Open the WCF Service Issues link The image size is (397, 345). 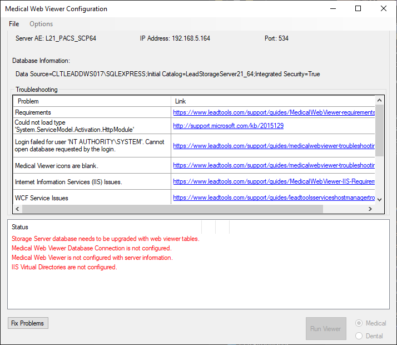pyautogui.click(x=274, y=198)
